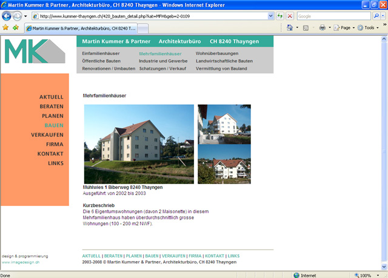388x278 pixels.
Task: Expand the Page menu dropdown
Action: coord(347,28)
